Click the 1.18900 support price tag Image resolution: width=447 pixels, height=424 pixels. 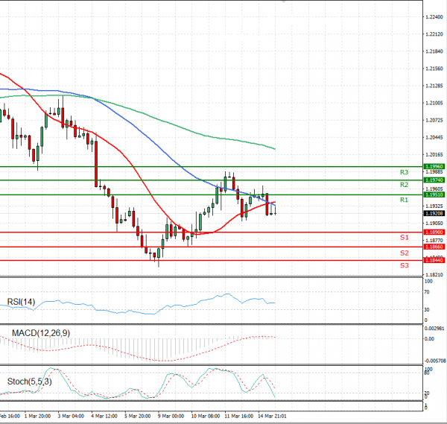(434, 232)
